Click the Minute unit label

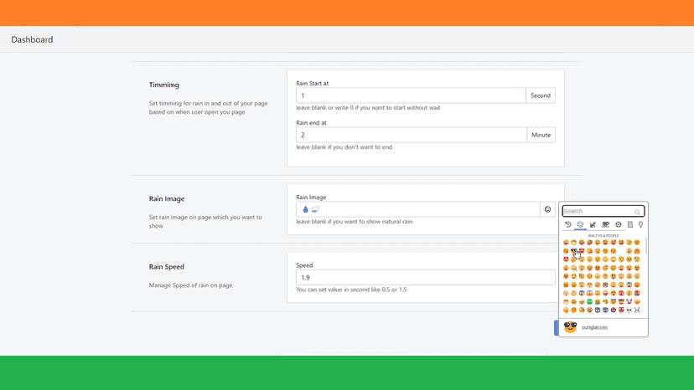[541, 135]
